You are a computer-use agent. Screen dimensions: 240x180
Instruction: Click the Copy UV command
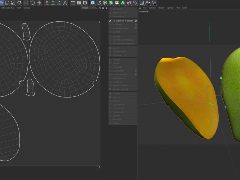tap(123, 94)
